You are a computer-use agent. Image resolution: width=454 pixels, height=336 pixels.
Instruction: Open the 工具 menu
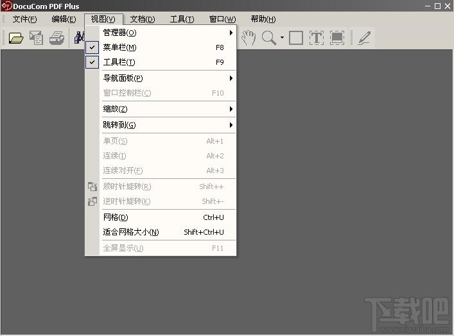point(182,19)
